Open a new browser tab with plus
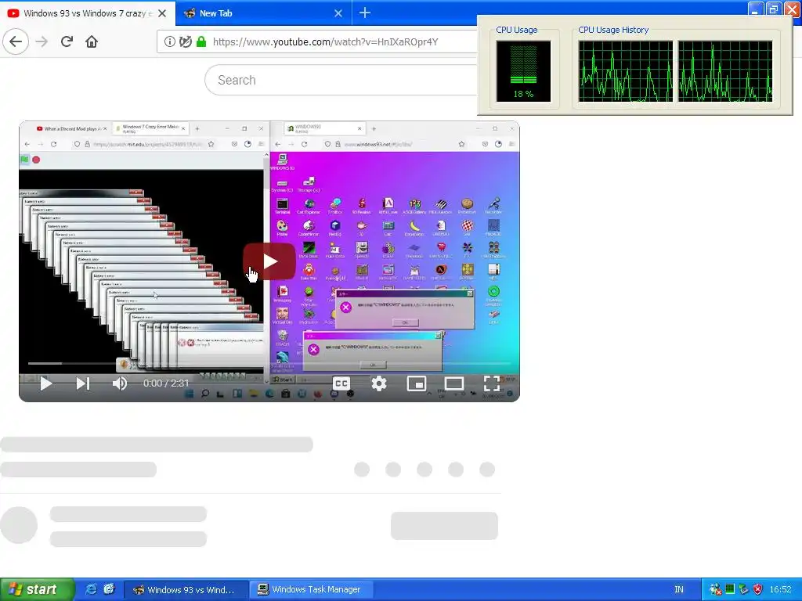 [365, 13]
